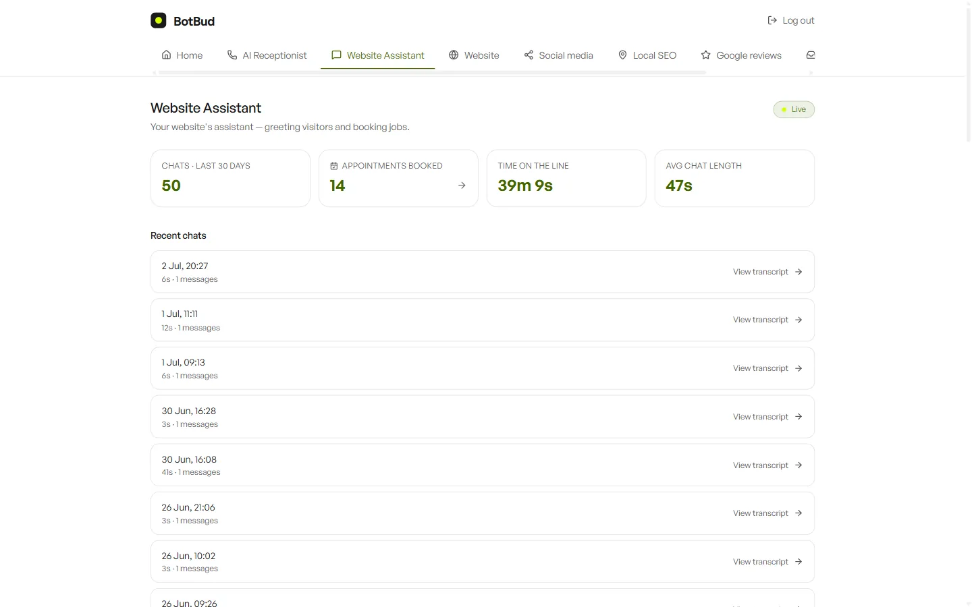The height and width of the screenshot is (607, 972).
Task: Click the arrow in Appointments Booked card
Action: tap(462, 185)
